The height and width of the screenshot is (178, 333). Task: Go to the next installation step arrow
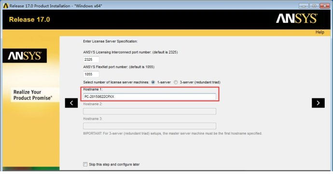click(x=318, y=103)
